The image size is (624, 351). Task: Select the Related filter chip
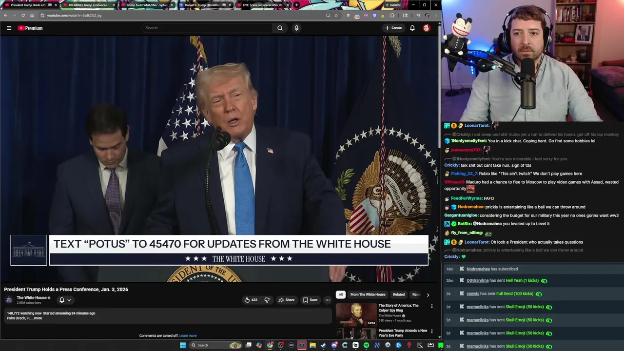[399, 294]
